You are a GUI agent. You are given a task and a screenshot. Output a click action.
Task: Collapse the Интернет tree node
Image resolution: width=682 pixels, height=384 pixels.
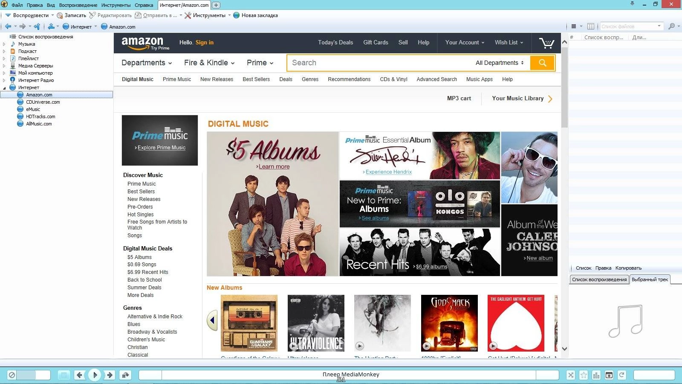(4, 87)
